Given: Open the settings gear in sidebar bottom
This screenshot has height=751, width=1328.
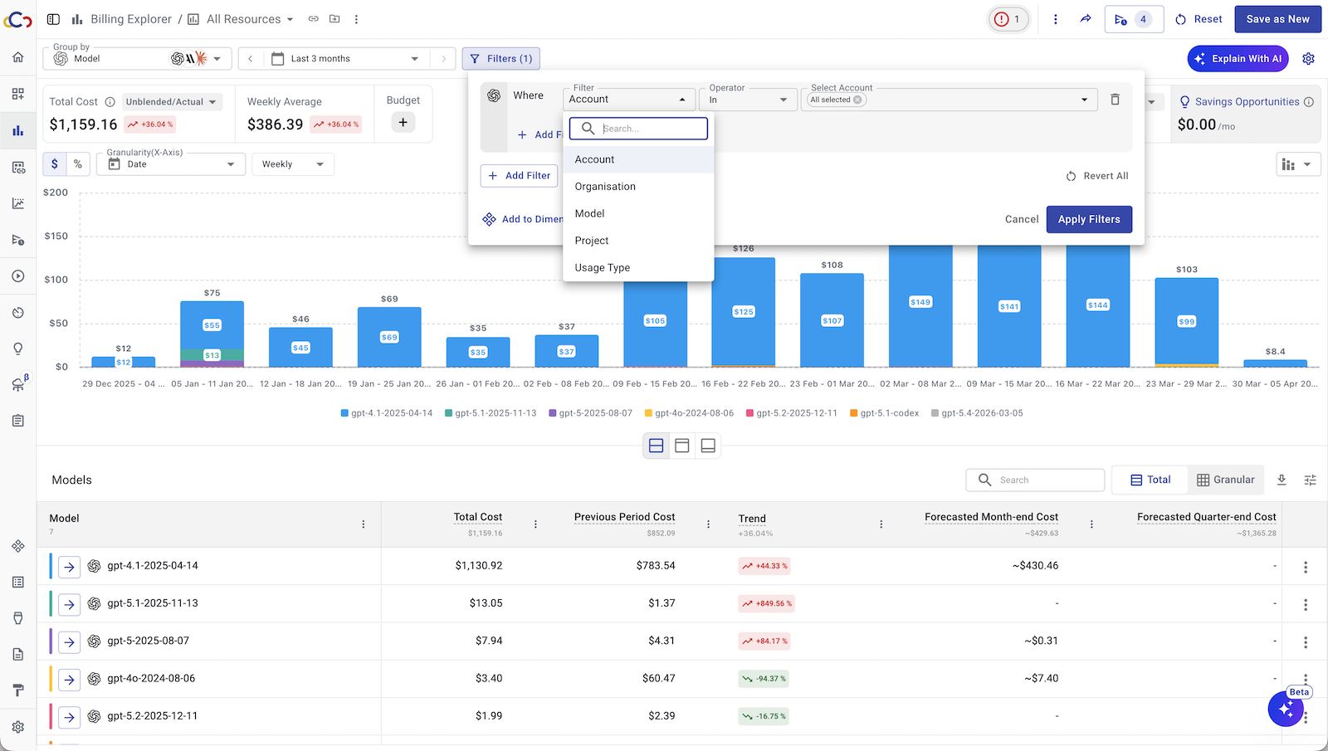Looking at the screenshot, I should 18,727.
